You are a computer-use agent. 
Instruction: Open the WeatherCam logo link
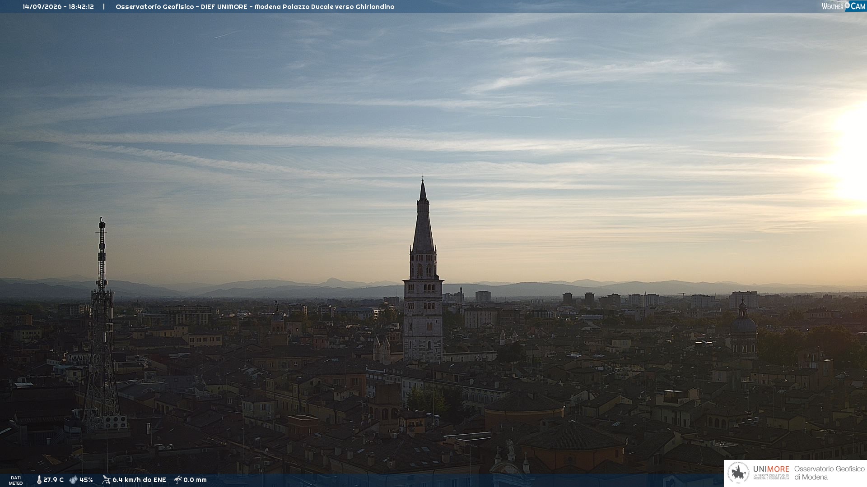click(x=843, y=6)
